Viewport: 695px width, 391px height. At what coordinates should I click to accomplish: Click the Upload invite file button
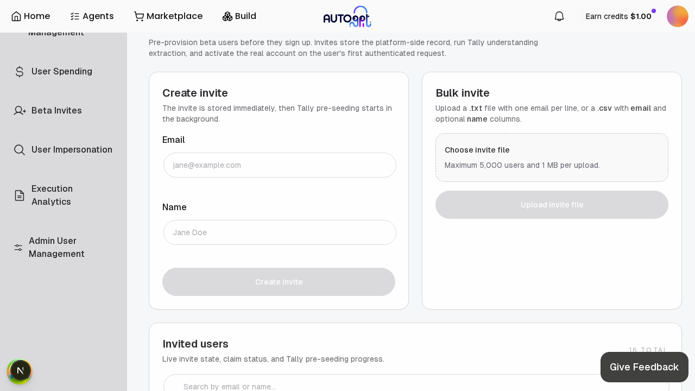coord(552,205)
